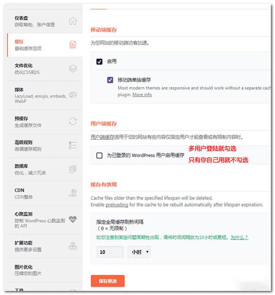
Task: Open the 小时 time unit dropdown
Action: (139, 252)
